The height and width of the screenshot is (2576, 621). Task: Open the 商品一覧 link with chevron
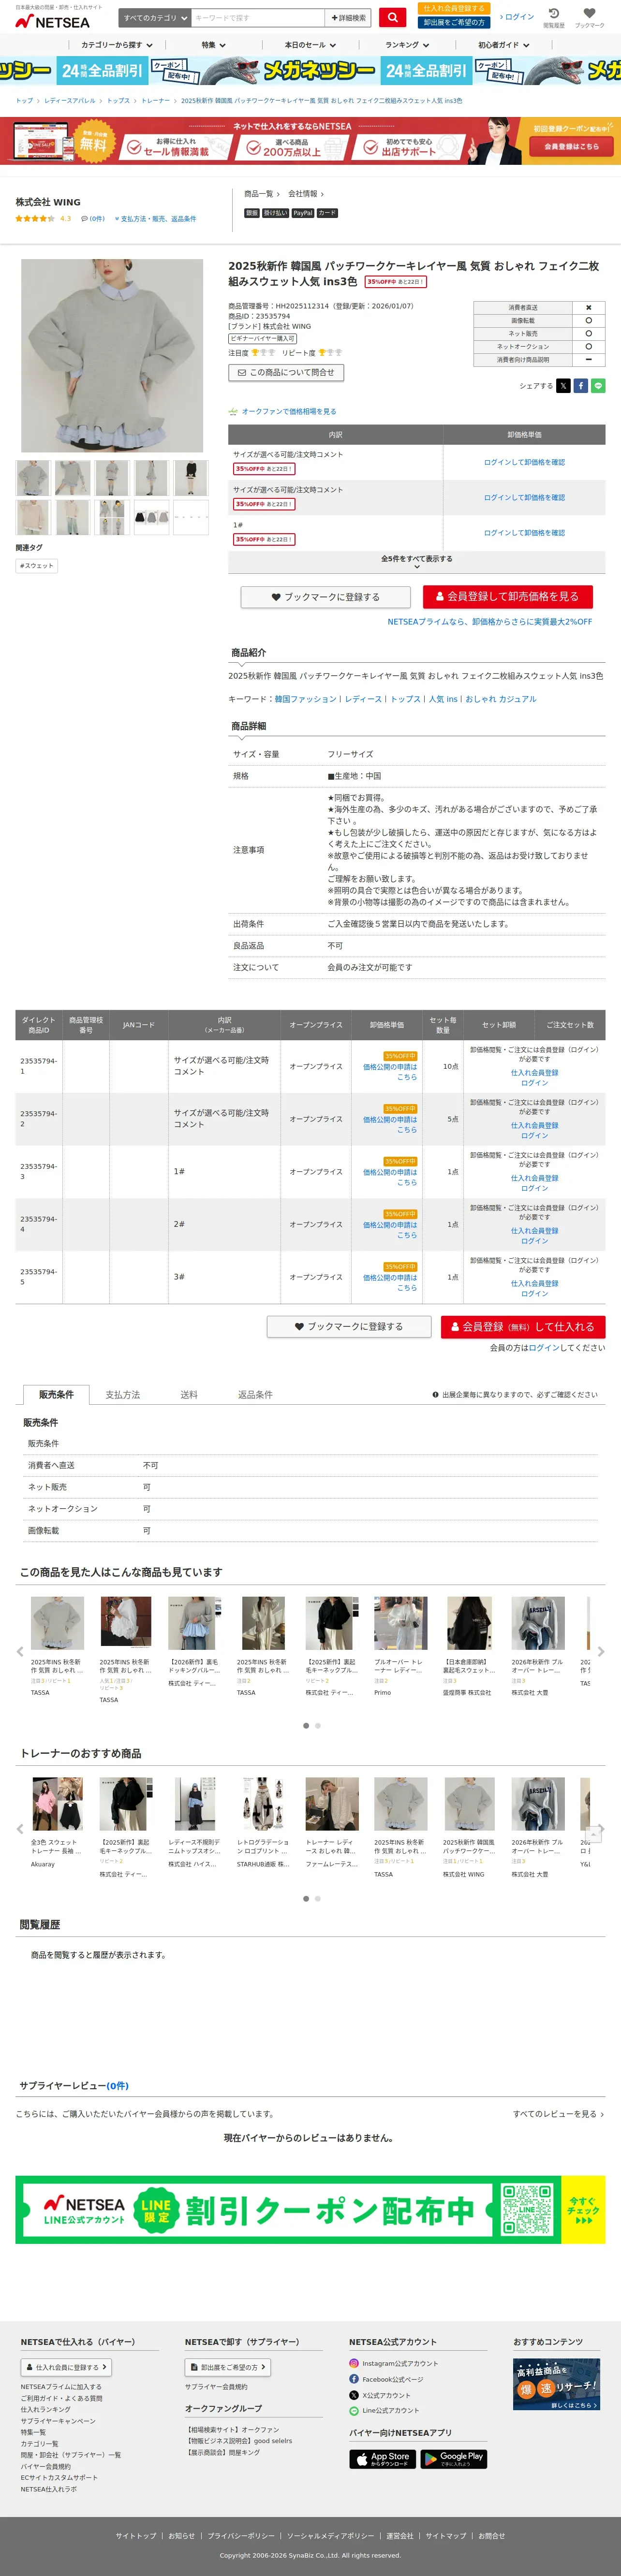[262, 194]
